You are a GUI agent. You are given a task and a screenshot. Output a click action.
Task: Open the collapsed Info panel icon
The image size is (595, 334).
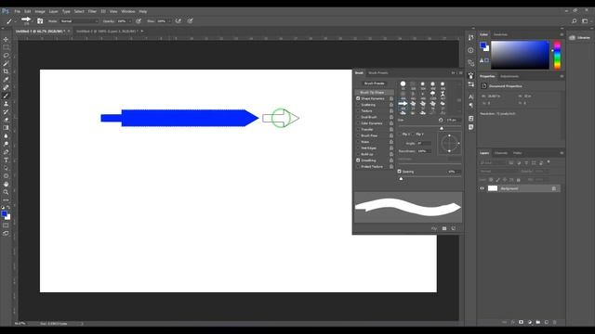pos(471,50)
